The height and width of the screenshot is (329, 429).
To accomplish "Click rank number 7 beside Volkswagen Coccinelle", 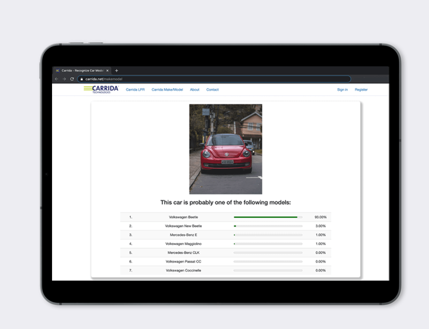I will [131, 271].
